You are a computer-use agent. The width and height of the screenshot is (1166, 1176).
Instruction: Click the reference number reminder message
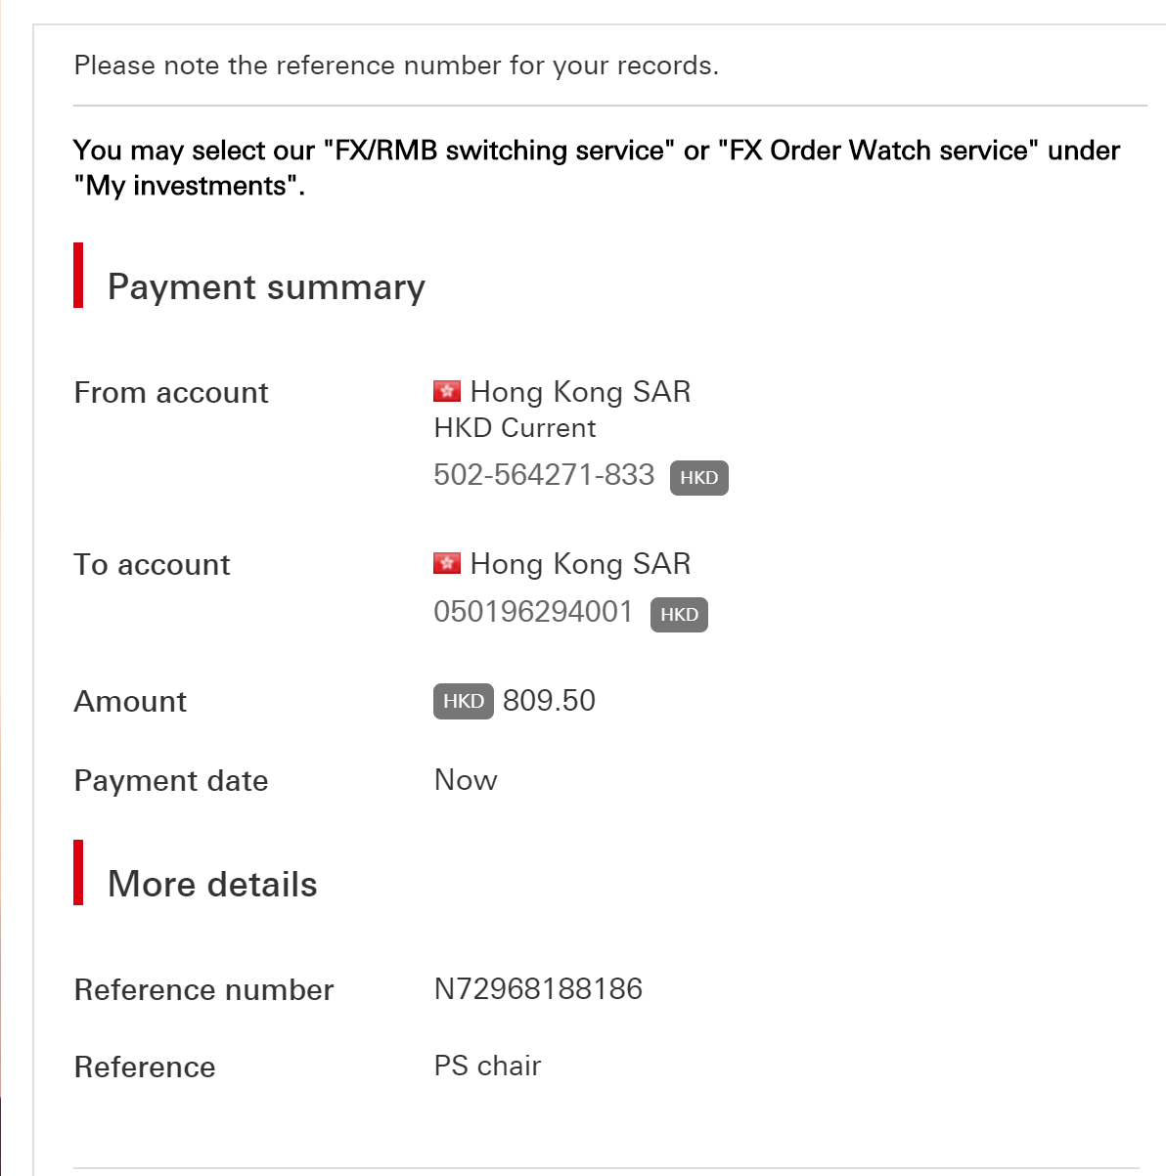(396, 65)
